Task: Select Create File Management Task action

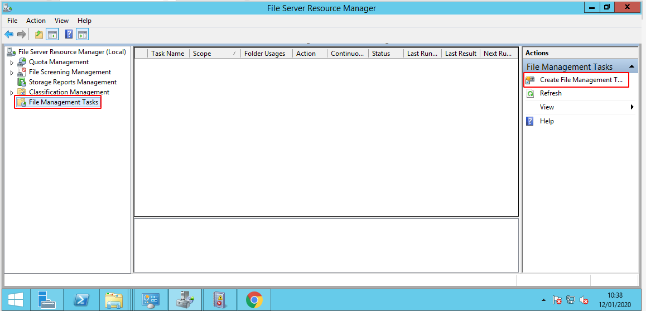Action: point(581,80)
